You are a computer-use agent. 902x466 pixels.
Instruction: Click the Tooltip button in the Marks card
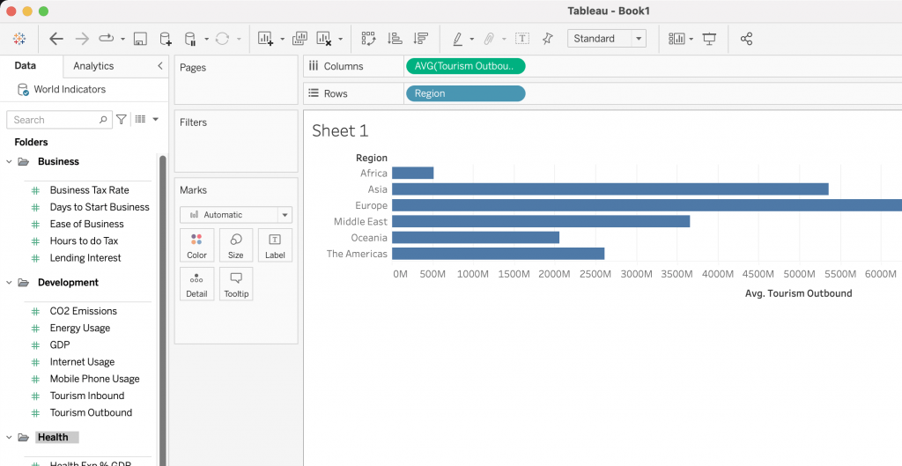(x=236, y=284)
